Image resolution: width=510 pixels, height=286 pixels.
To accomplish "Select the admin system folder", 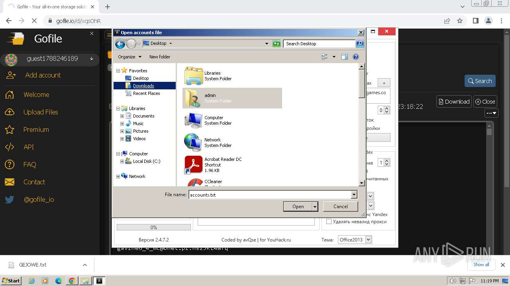I will (232, 98).
